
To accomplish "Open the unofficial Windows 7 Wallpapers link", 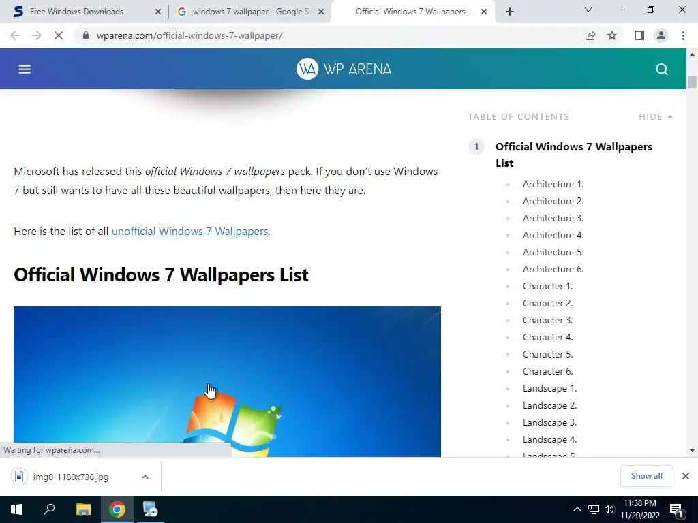I will pyautogui.click(x=189, y=232).
